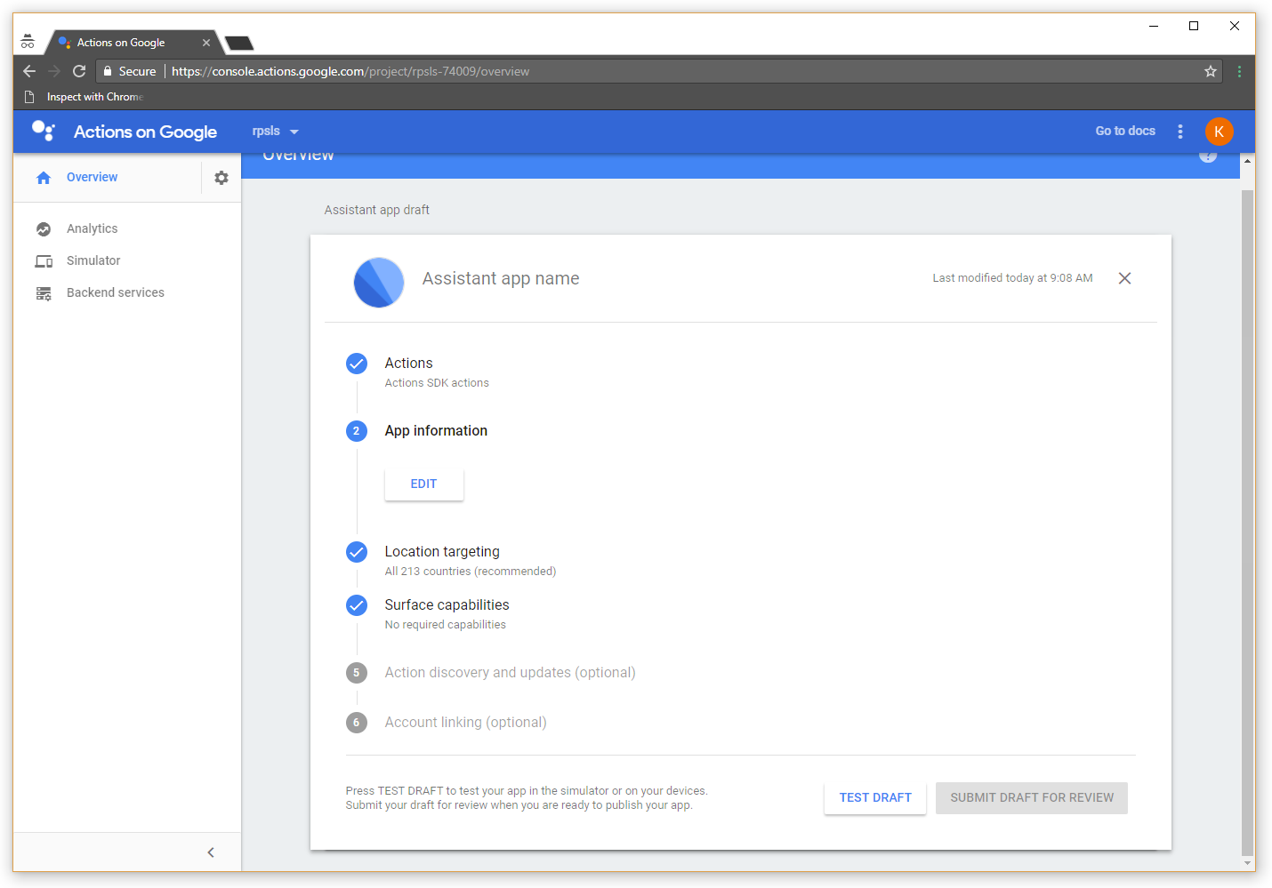1272x888 pixels.
Task: Open project settings gear icon
Action: coord(221,178)
